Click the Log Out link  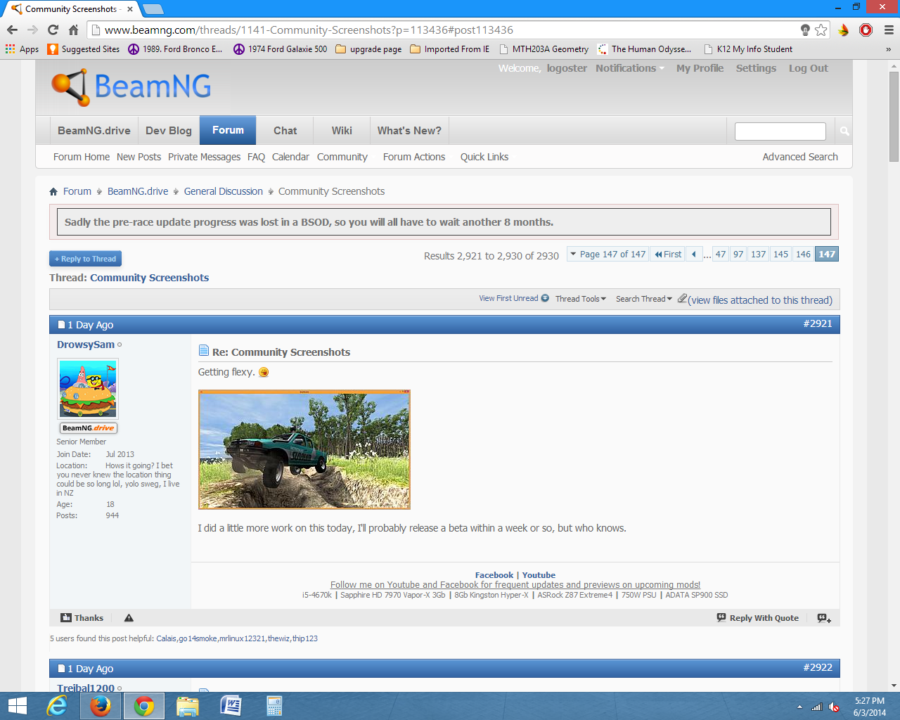808,68
